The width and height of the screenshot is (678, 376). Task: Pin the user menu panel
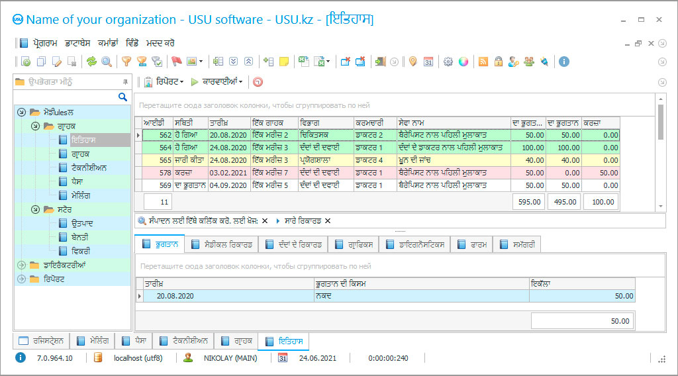coord(125,82)
